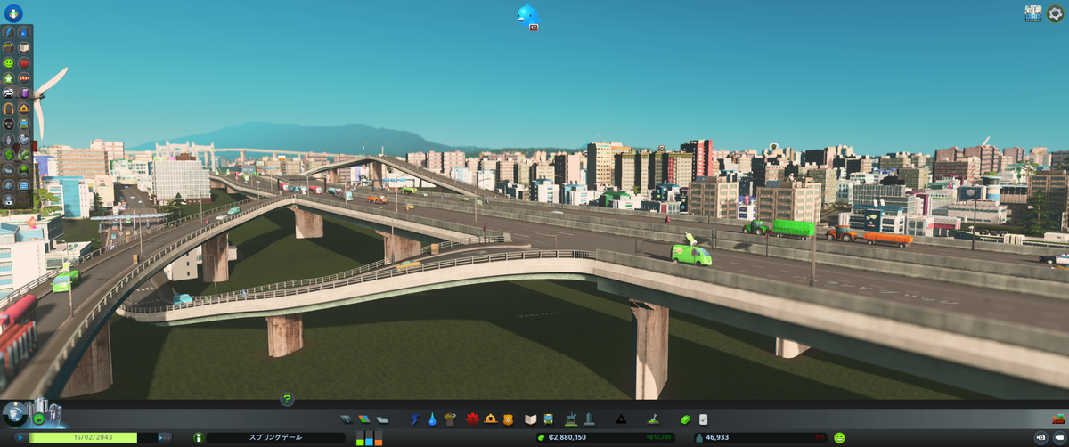Image resolution: width=1069 pixels, height=447 pixels.
Task: Open the Land Value dollar info view
Action: click(9, 154)
